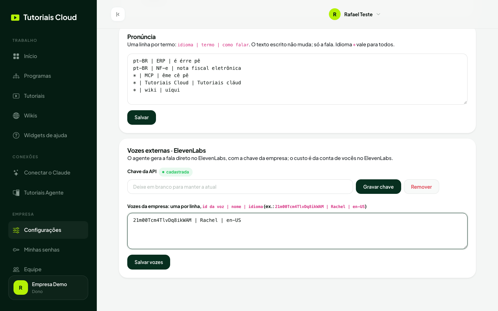The height and width of the screenshot is (311, 498).
Task: Click the Equipe people icon
Action: [x=16, y=270]
